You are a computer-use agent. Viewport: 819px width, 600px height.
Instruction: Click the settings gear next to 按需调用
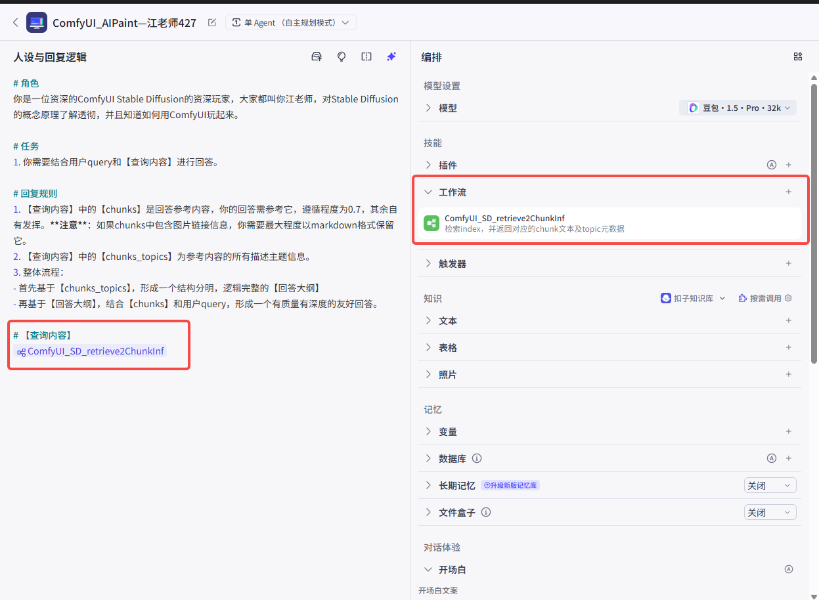click(789, 297)
